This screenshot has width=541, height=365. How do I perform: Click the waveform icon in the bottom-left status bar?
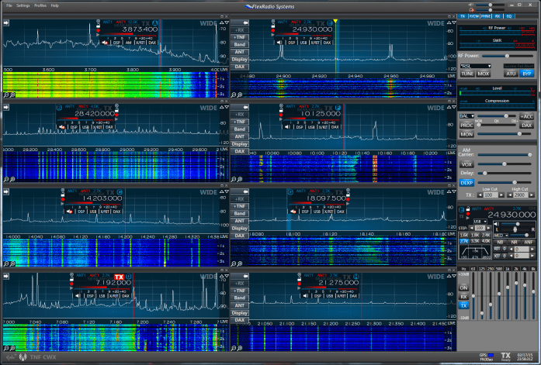point(11,357)
